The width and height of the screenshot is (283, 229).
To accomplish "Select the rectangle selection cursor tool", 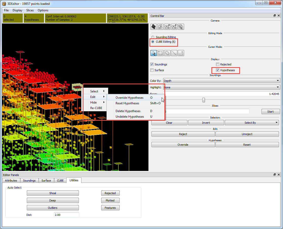I will [160, 53].
